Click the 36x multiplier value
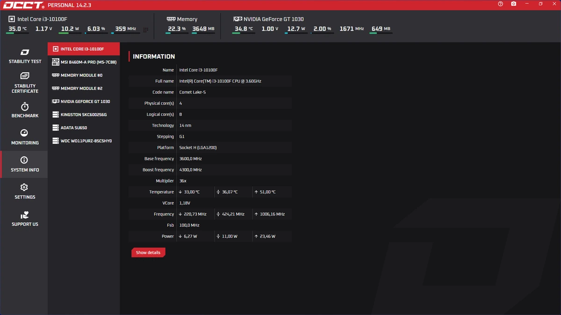 [x=183, y=181]
